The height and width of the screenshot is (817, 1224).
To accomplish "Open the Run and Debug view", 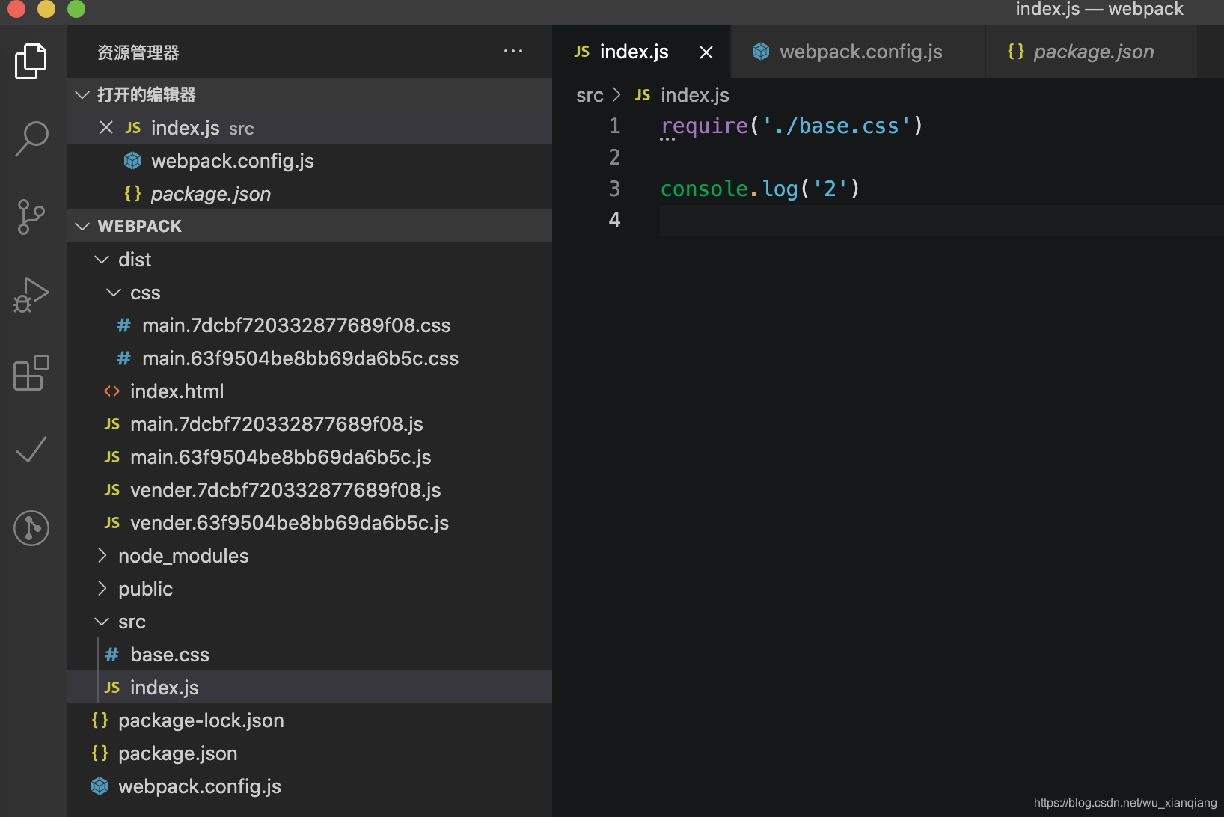I will [31, 295].
